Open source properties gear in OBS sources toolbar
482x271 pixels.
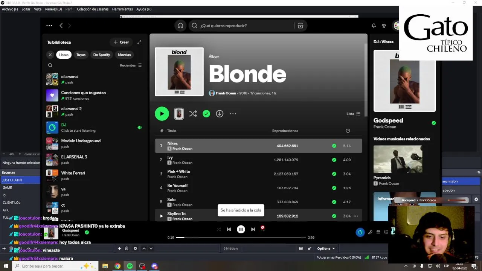pos(135,248)
